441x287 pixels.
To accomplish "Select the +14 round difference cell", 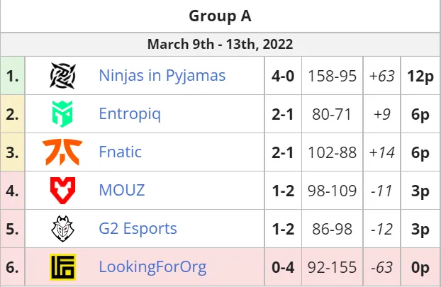I will point(382,152).
